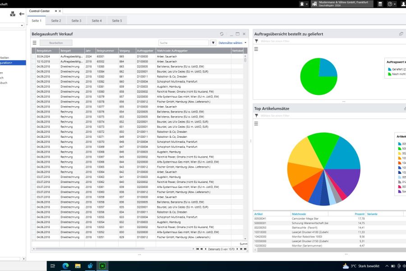Viewport: 406px width, 271px height.
Task: Sort by the Vorgang column header
Action: click(x=127, y=51)
